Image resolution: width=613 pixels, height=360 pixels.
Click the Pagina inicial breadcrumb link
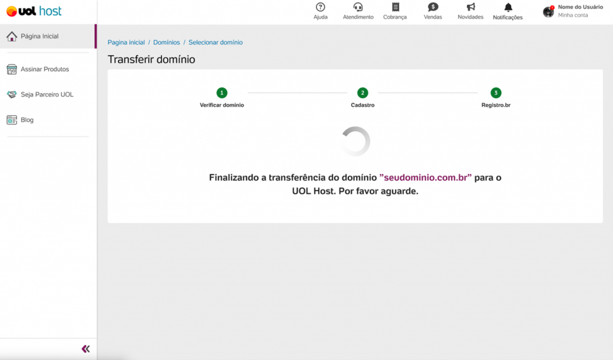126,42
